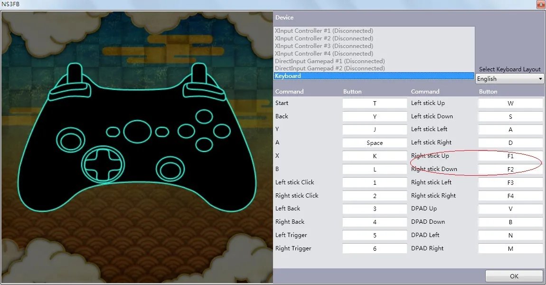Screen dimensions: 546x285
Task: Click the OK button
Action: pos(514,276)
